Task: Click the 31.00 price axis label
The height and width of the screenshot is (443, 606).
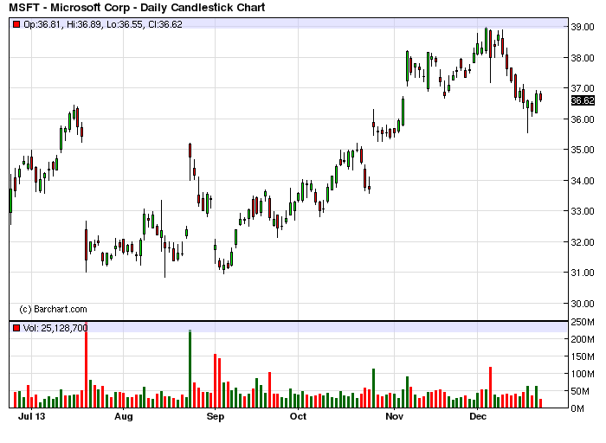Action: (x=583, y=273)
